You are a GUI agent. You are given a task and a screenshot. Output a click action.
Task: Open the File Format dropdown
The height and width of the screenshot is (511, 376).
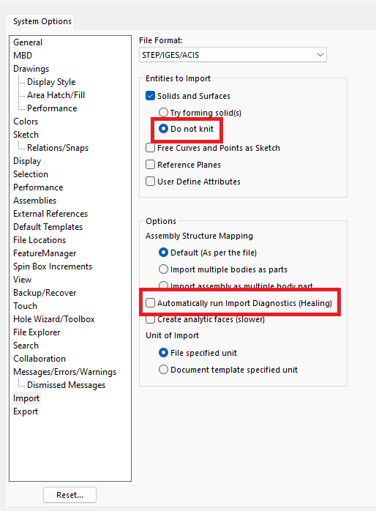click(233, 55)
